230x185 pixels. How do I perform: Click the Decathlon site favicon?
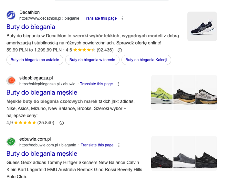tap(11, 15)
